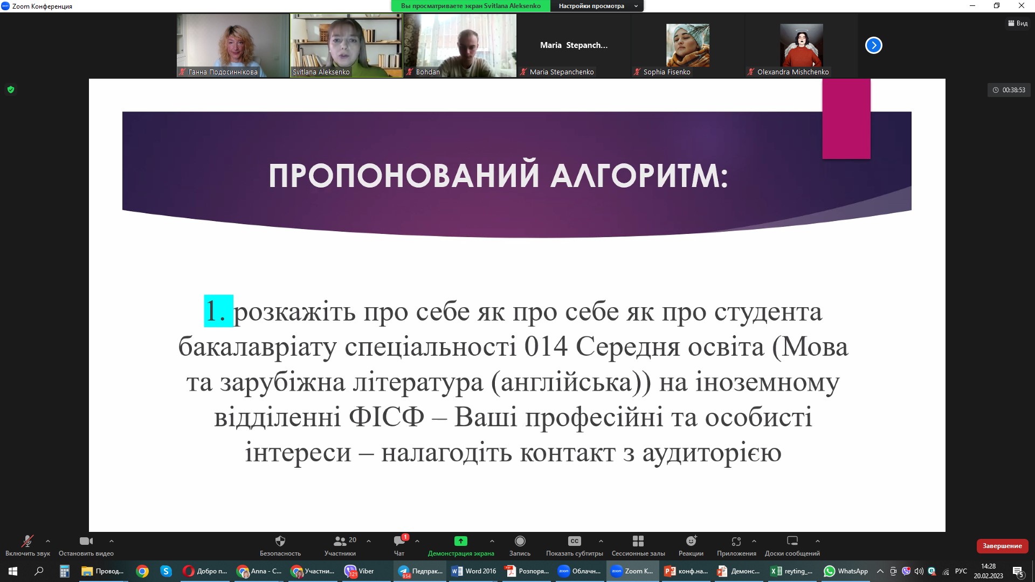The width and height of the screenshot is (1035, 582).
Task: Open Reactions (Реакции) smiley icon
Action: click(691, 541)
